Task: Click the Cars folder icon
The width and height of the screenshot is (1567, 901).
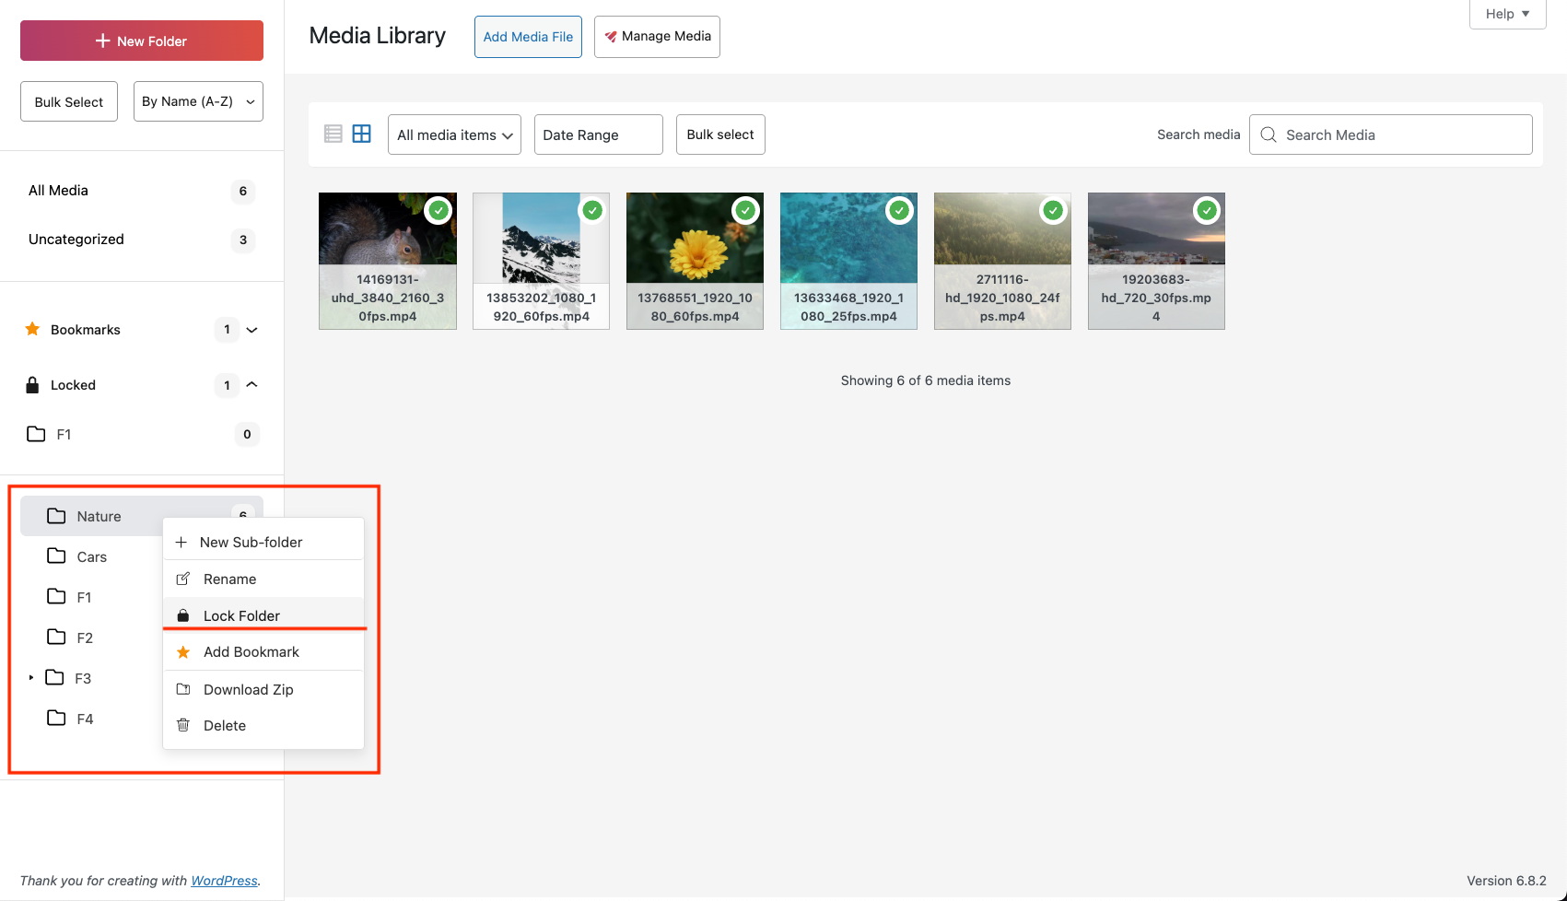Action: coord(56,556)
